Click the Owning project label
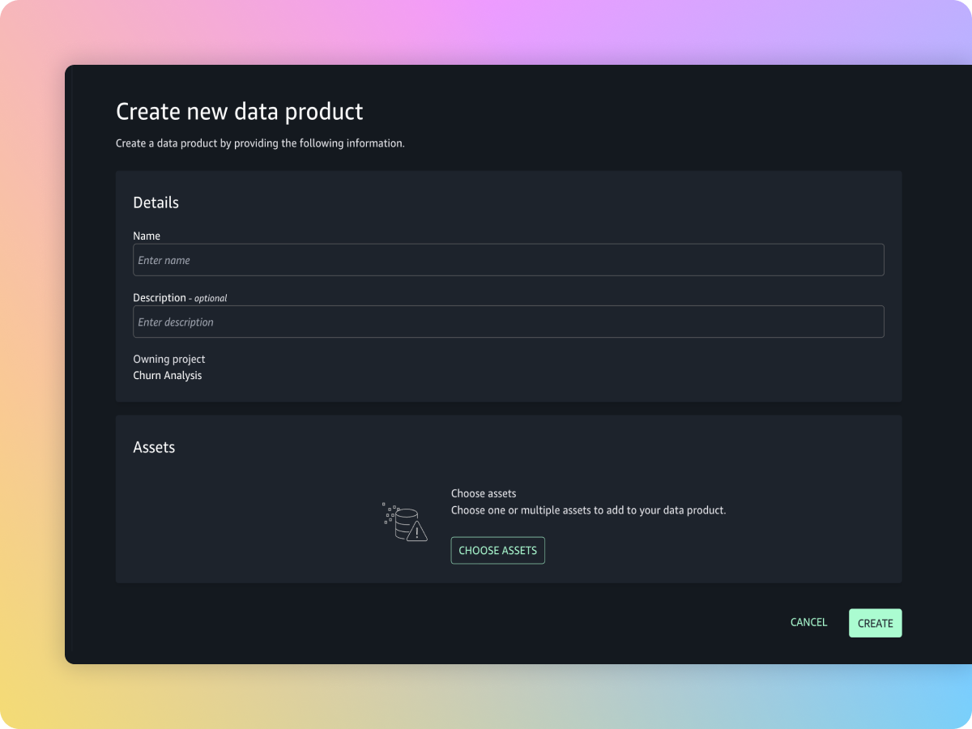 pyautogui.click(x=168, y=359)
